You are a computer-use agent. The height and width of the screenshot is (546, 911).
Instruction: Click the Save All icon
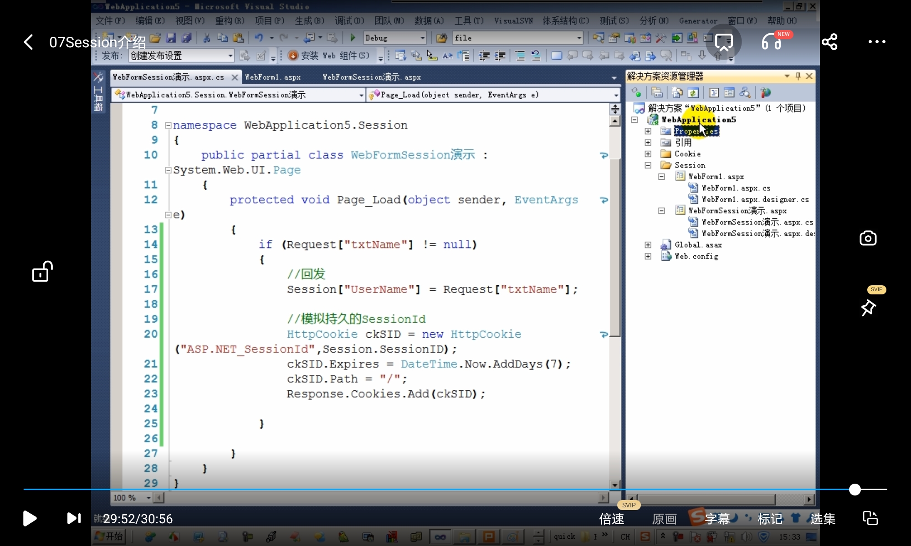pyautogui.click(x=186, y=38)
